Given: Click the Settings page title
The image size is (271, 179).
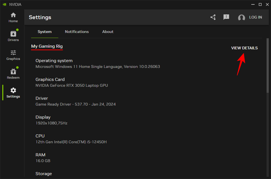Looking at the screenshot, I should pyautogui.click(x=40, y=17).
